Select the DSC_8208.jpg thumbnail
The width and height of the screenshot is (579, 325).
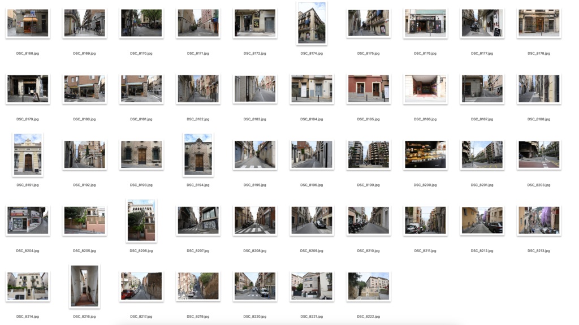coord(255,220)
